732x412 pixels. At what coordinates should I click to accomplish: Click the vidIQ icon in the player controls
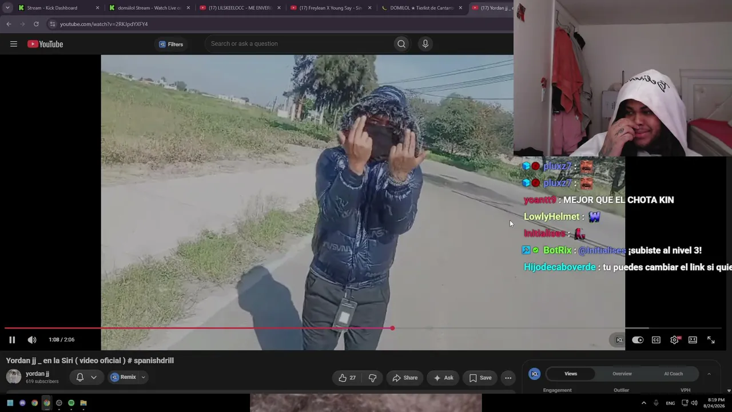[619, 340]
